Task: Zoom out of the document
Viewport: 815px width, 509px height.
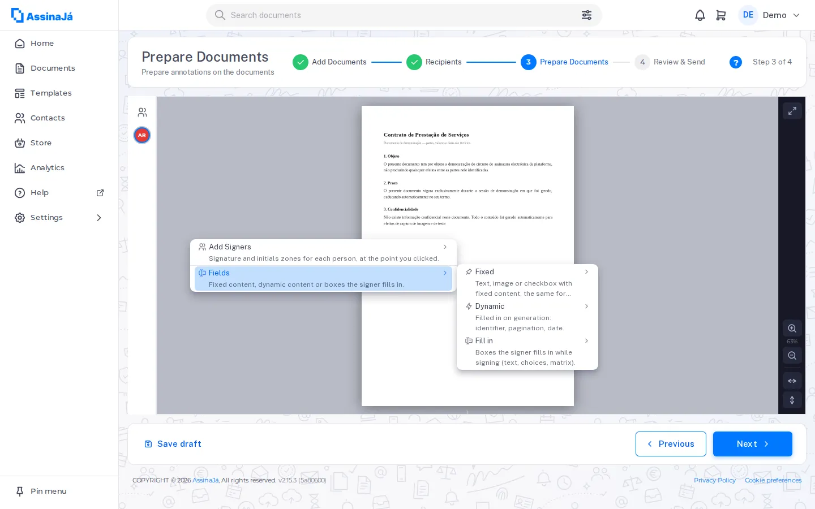Action: pos(792,356)
